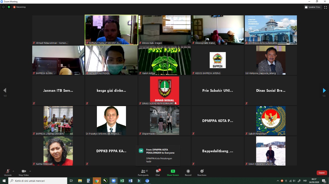329x184 pixels.
Task: Select Edi Wahyono video tile
Action: pos(271,60)
